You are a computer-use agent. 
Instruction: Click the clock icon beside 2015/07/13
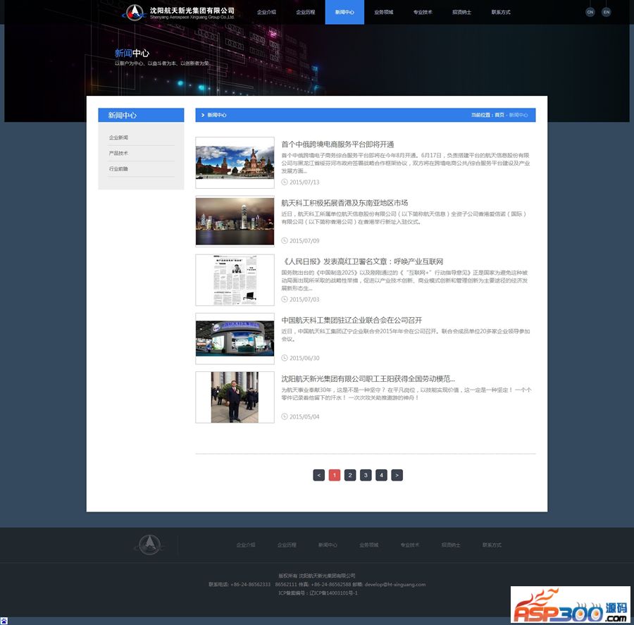point(285,182)
